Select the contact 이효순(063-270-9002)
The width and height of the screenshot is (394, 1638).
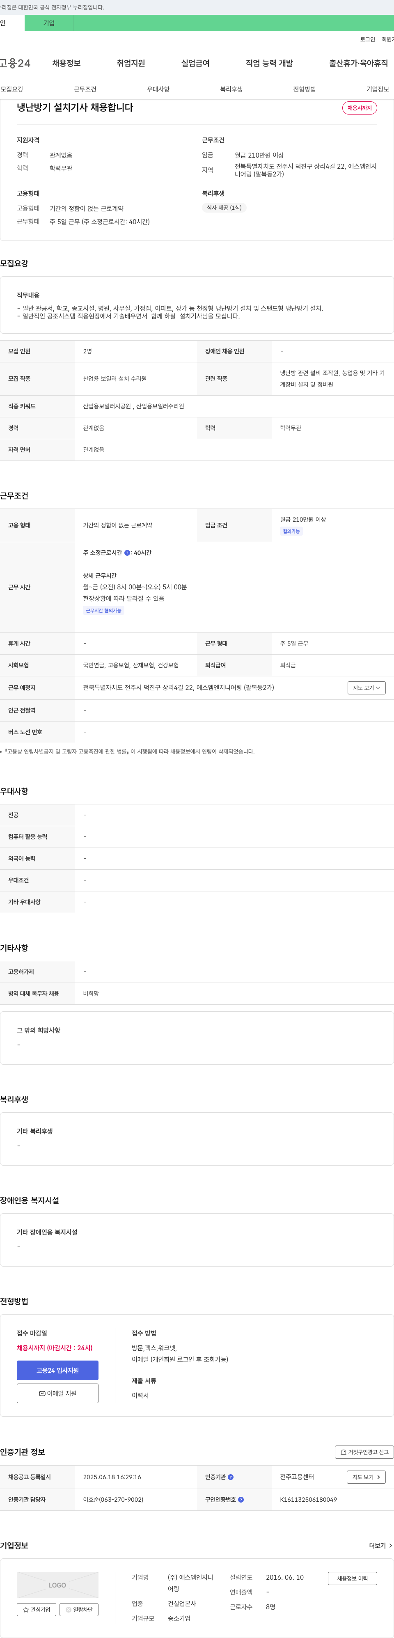pos(113,1499)
